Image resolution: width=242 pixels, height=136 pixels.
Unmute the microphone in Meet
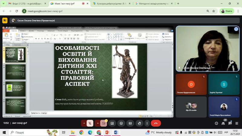point(90,123)
